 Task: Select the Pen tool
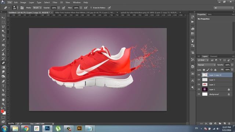[x=3, y=81]
